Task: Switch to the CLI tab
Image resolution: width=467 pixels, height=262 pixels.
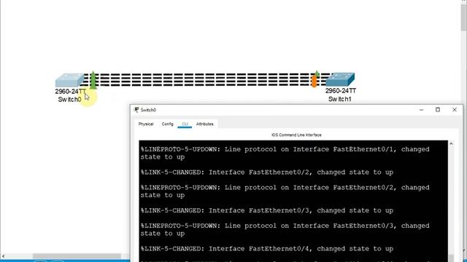Action: (185, 124)
